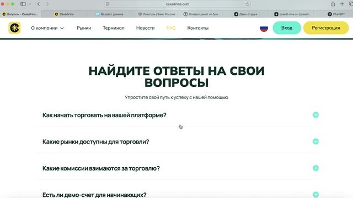Click the 'Регистрация' button
This screenshot has width=353, height=198.
[x=326, y=28]
